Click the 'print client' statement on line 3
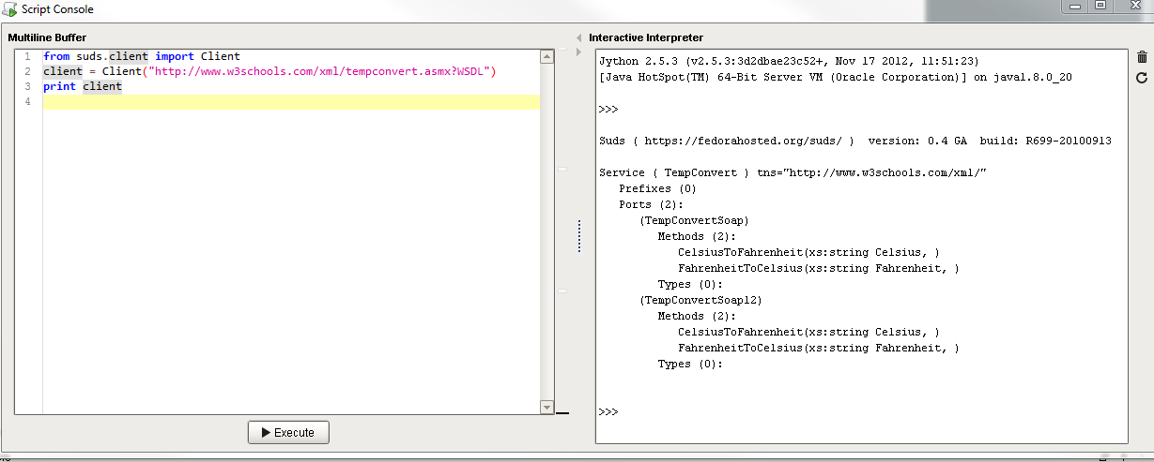The height and width of the screenshot is (462, 1154). pos(83,86)
